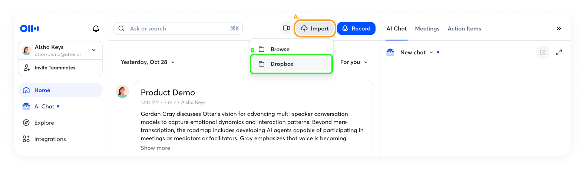Click Show more under Product Demo
This screenshot has height=171, width=585.
point(155,148)
